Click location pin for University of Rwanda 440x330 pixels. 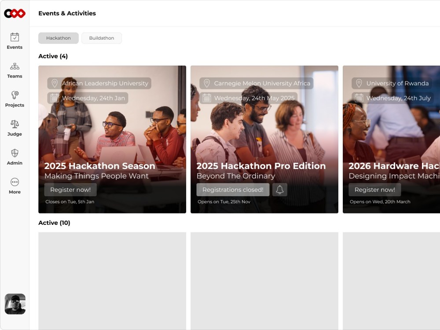tap(359, 83)
